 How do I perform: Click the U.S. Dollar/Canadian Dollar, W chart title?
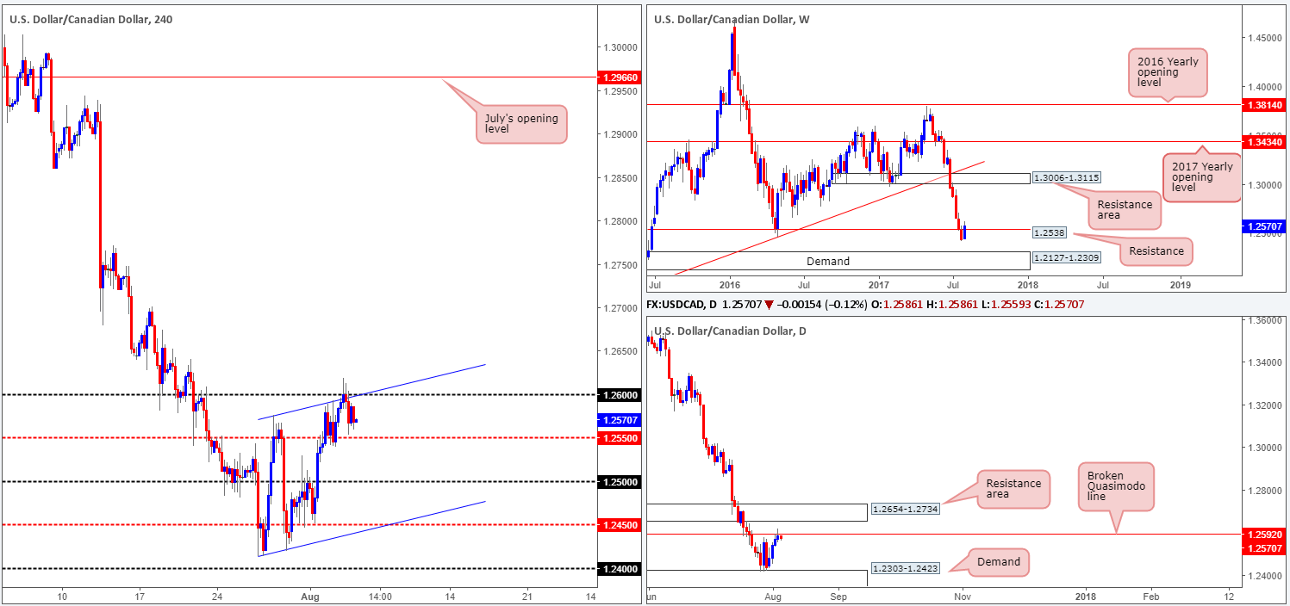pyautogui.click(x=732, y=19)
